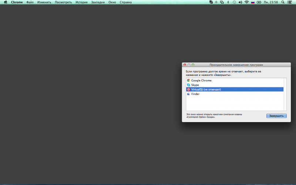Open the Apple menu
The image size is (296, 185).
(6, 2)
